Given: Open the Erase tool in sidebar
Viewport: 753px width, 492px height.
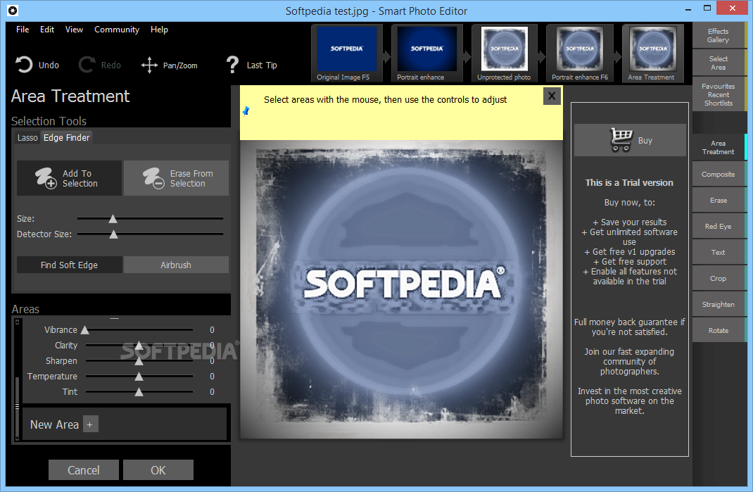Looking at the screenshot, I should pos(719,201).
